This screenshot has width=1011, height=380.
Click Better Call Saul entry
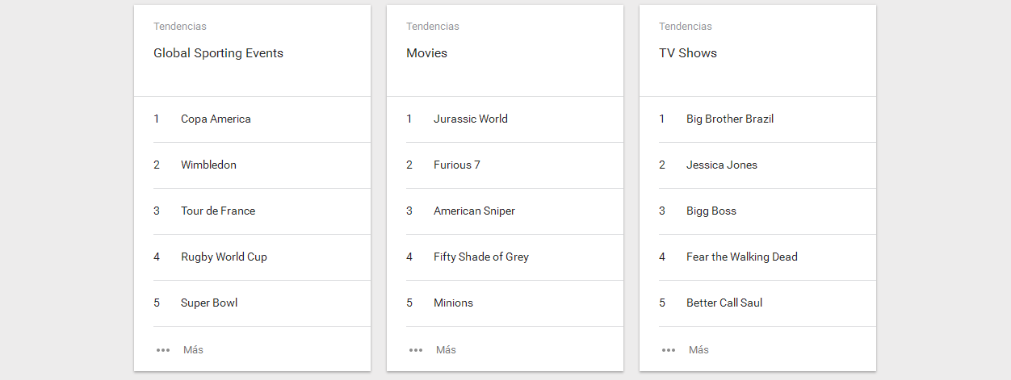(x=724, y=303)
